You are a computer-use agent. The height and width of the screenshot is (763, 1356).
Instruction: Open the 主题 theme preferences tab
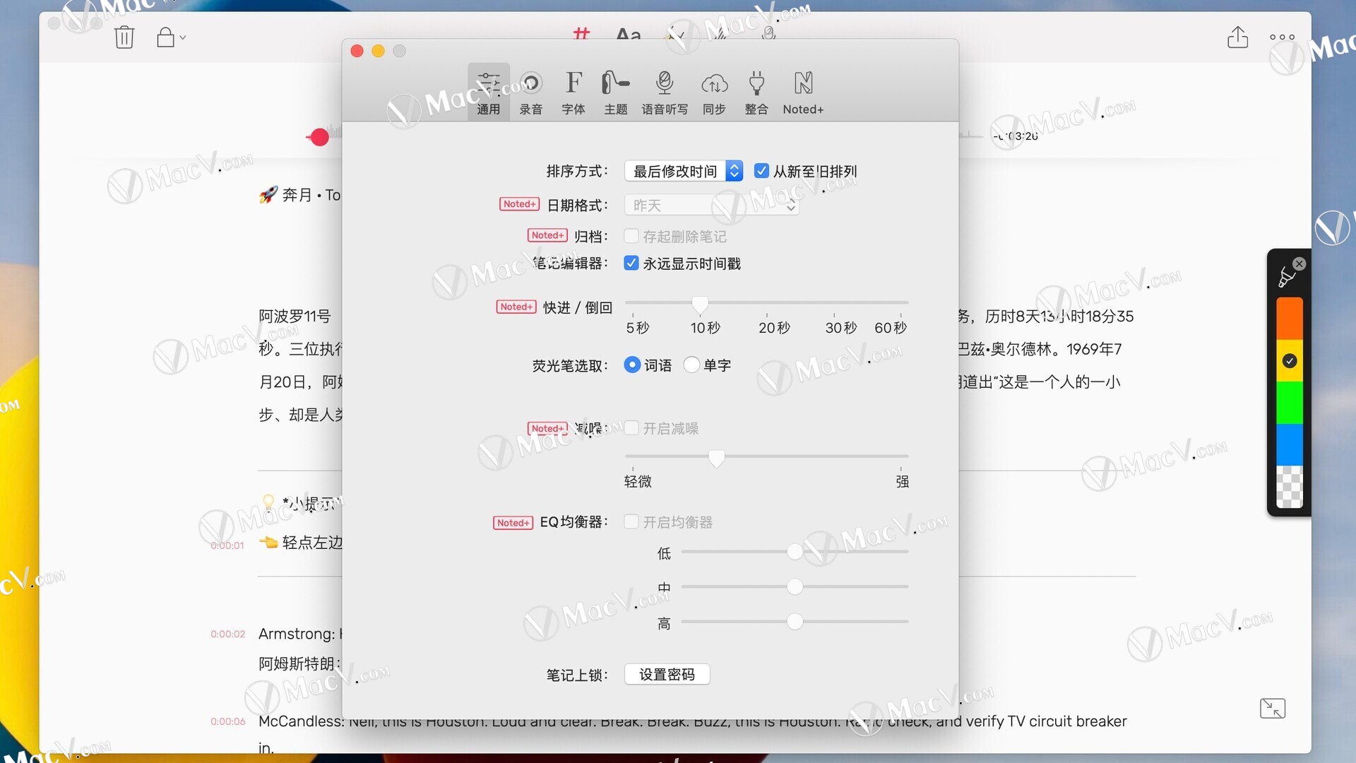tap(615, 92)
